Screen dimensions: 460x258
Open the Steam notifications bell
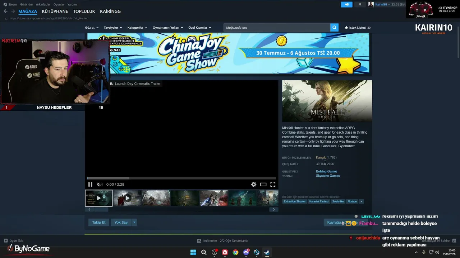tap(360, 5)
